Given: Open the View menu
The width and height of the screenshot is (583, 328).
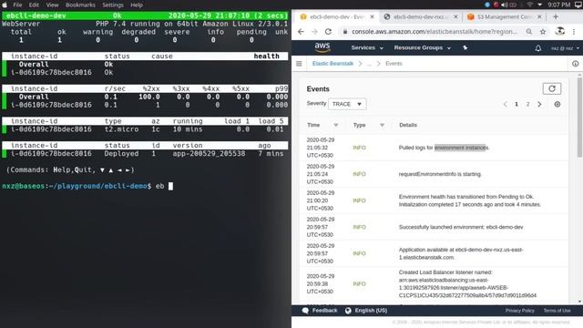Looking at the screenshot, I should pyautogui.click(x=52, y=5).
